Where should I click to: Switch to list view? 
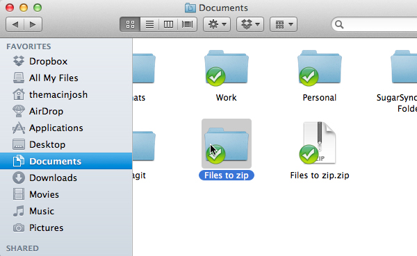point(149,24)
